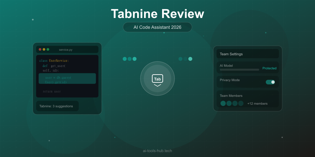Click the highlighted user = db.query suggestion
Image resolution: width=315 pixels, height=157 pixels.
(x=67, y=78)
